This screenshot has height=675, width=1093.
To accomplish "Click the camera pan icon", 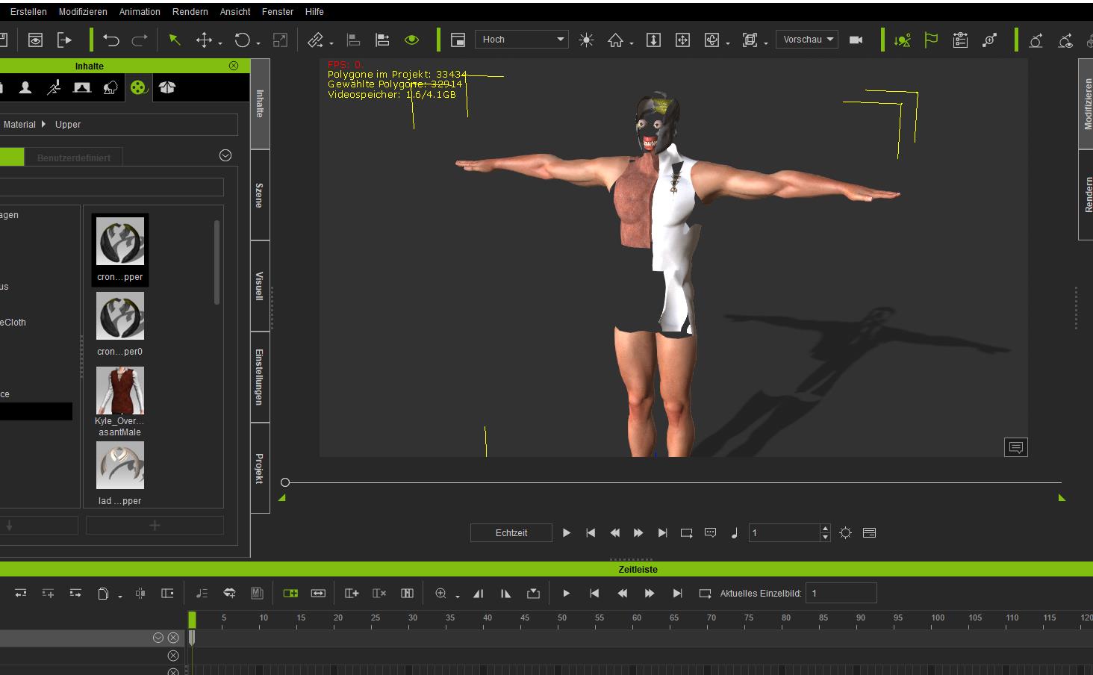I will pos(682,40).
